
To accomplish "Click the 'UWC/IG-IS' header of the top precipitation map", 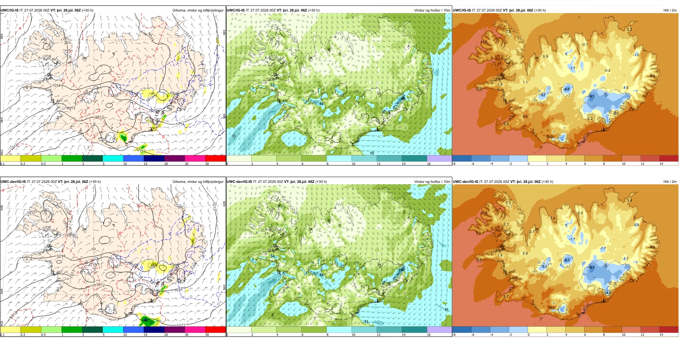I will pos(9,10).
